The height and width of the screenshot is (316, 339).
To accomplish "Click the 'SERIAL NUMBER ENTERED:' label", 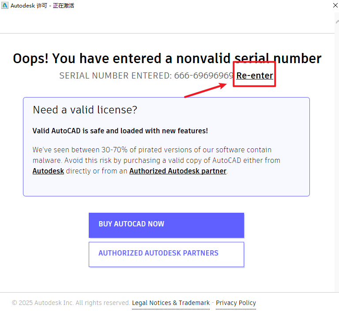I will (x=115, y=75).
